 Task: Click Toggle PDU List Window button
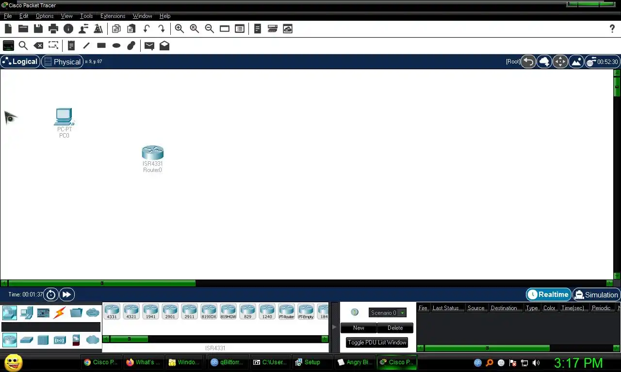pyautogui.click(x=377, y=342)
